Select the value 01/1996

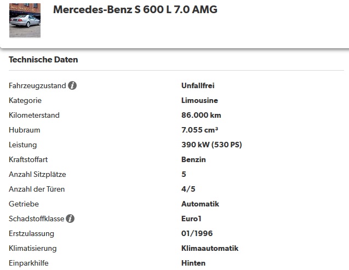tap(197, 233)
